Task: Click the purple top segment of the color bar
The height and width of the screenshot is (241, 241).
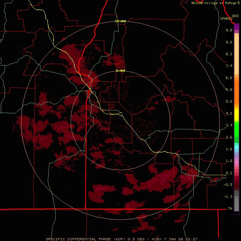Action: (236, 27)
